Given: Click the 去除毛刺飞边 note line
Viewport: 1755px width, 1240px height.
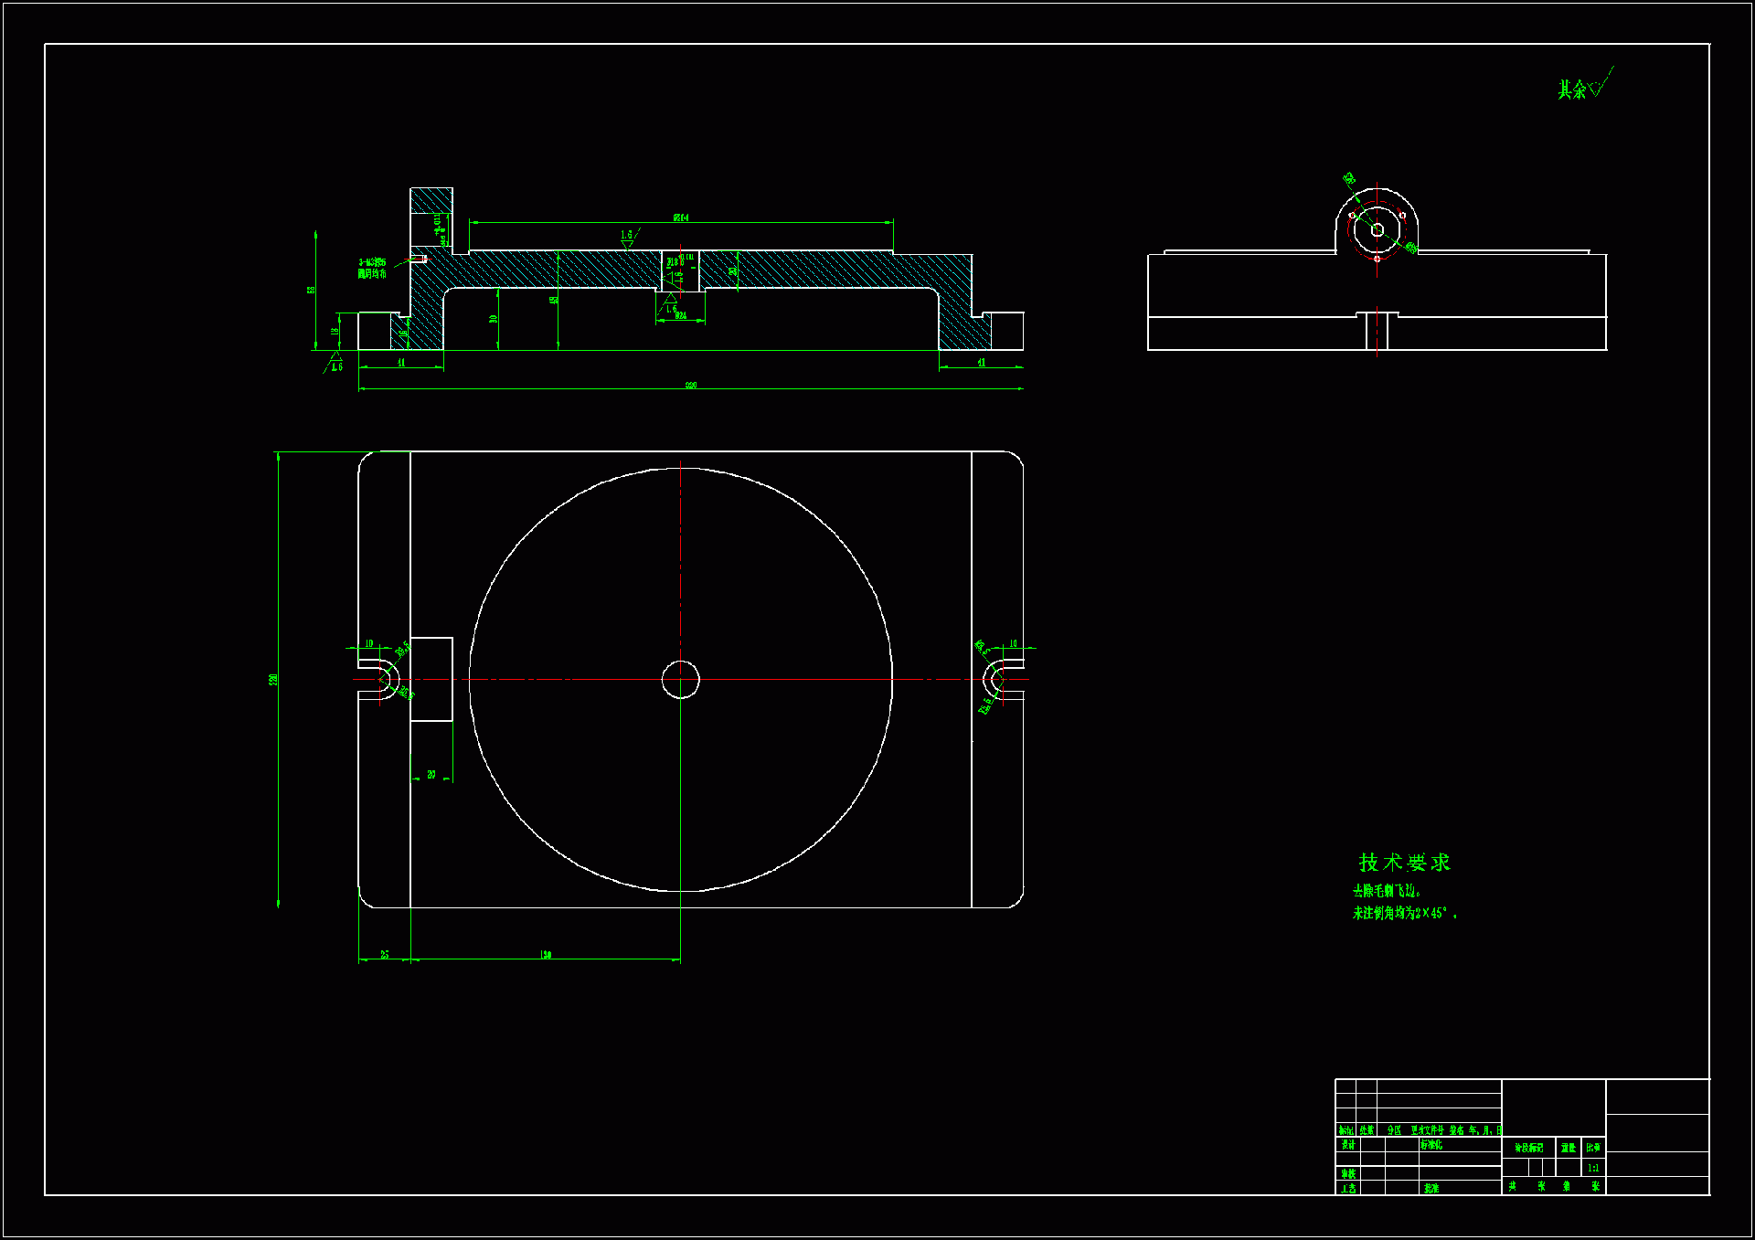Looking at the screenshot, I should [x=1387, y=890].
